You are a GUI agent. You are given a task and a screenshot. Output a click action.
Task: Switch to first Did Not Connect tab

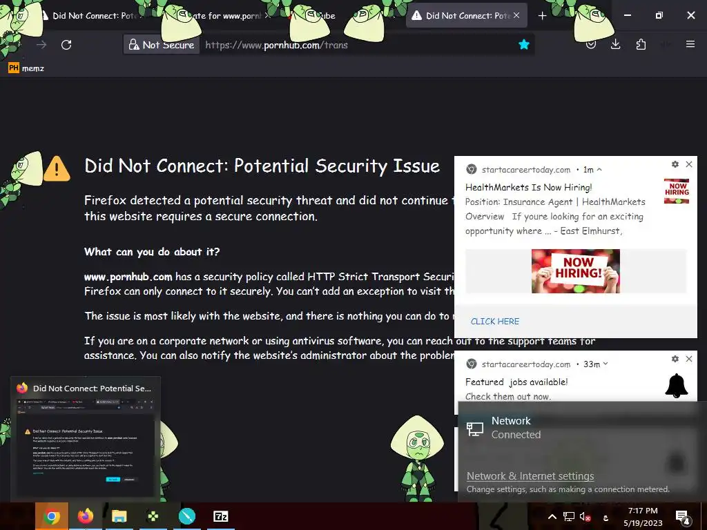[93, 16]
